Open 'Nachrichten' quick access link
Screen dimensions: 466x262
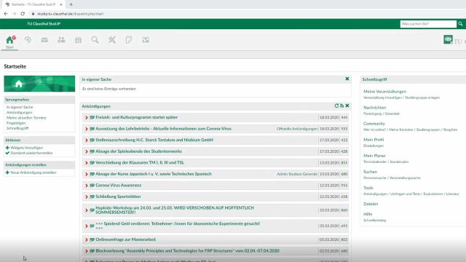coord(374,108)
